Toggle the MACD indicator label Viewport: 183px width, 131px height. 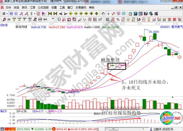pyautogui.click(x=4, y=111)
